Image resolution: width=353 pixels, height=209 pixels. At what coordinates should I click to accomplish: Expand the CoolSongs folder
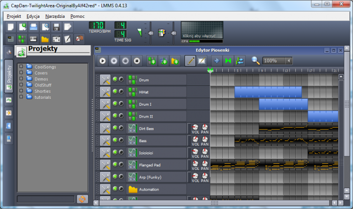[21, 67]
